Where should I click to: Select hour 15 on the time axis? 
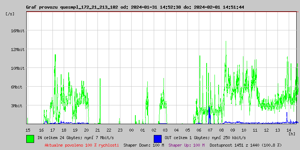coord(28,130)
